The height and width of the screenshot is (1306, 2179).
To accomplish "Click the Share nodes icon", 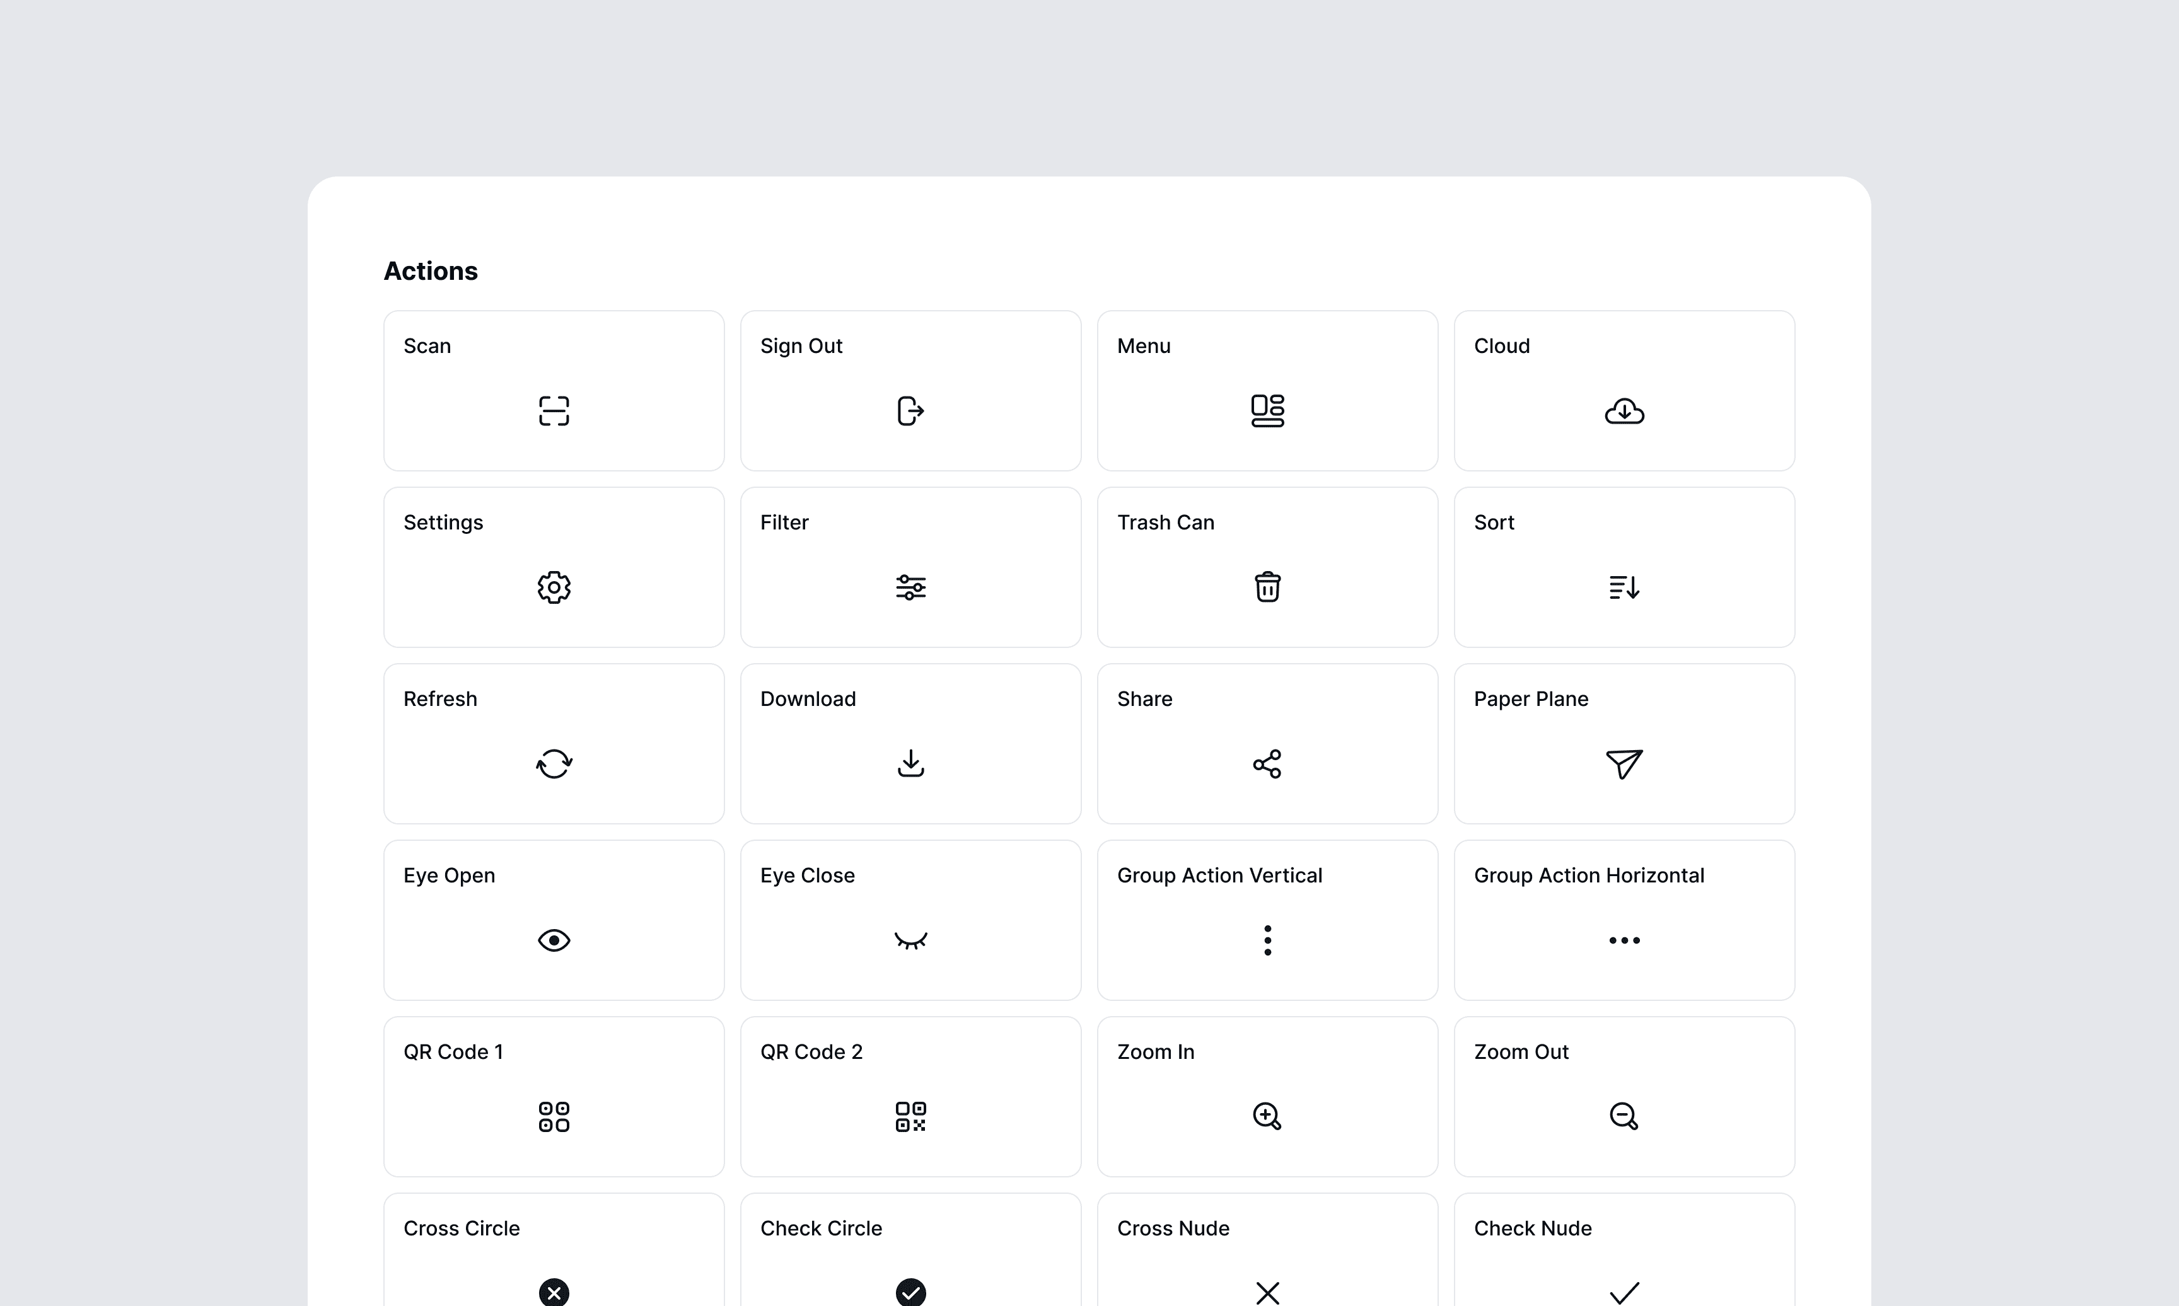I will click(1267, 764).
